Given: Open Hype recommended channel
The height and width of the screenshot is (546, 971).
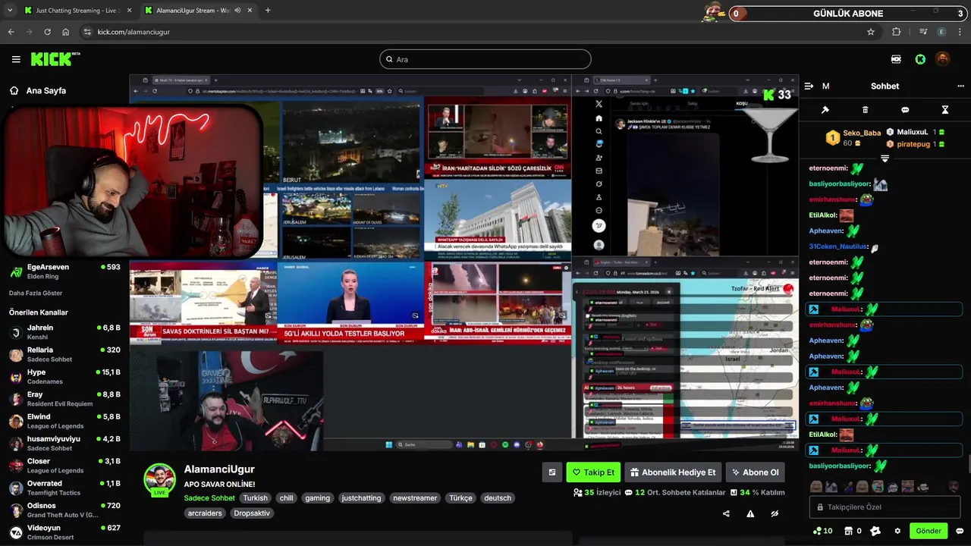Looking at the screenshot, I should coord(64,377).
